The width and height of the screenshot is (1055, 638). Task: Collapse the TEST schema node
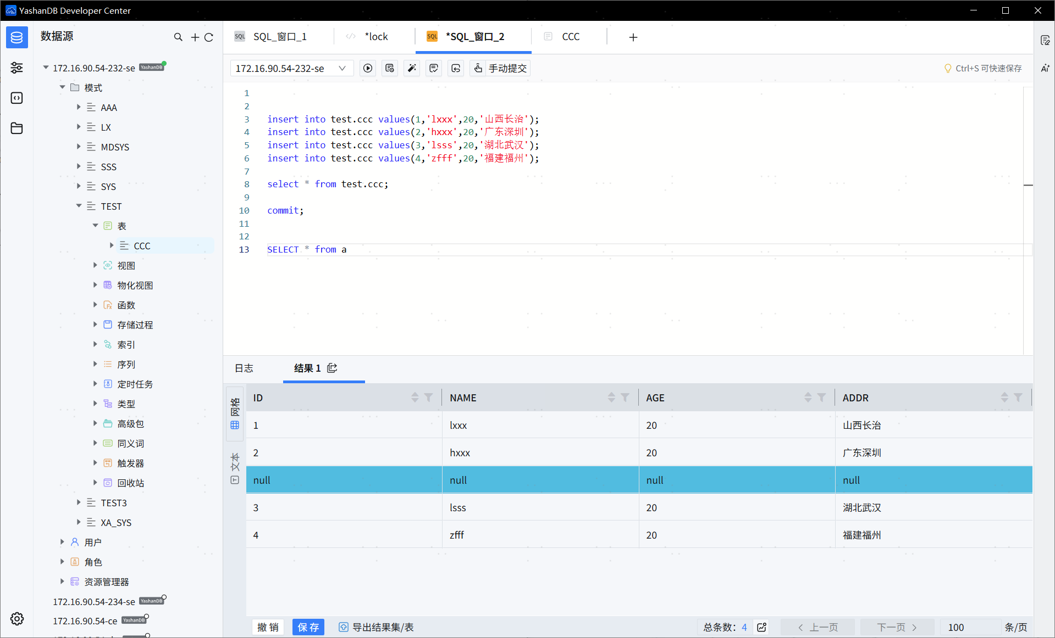[79, 206]
